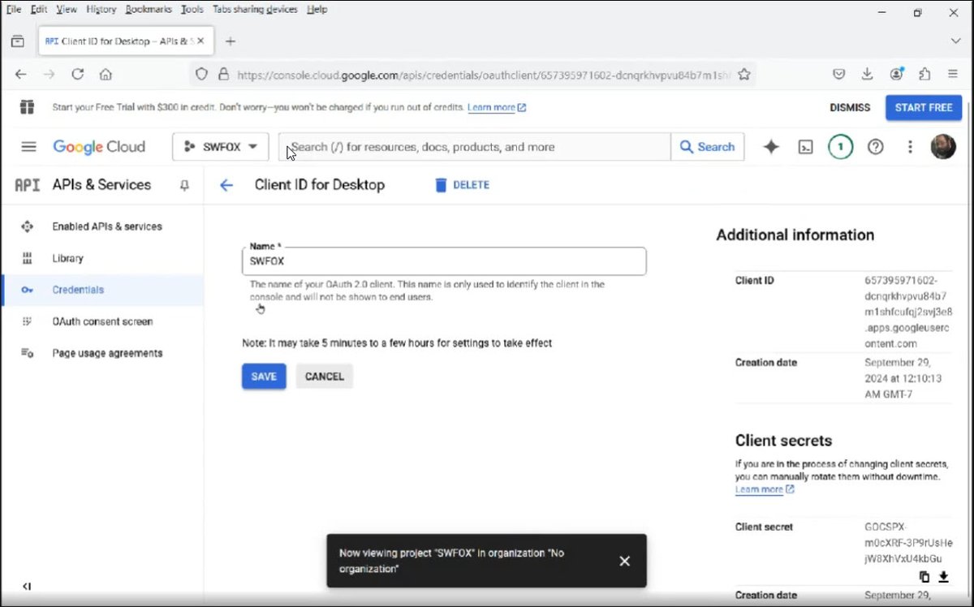Click the blue Search button
974x607 pixels.
click(x=707, y=147)
